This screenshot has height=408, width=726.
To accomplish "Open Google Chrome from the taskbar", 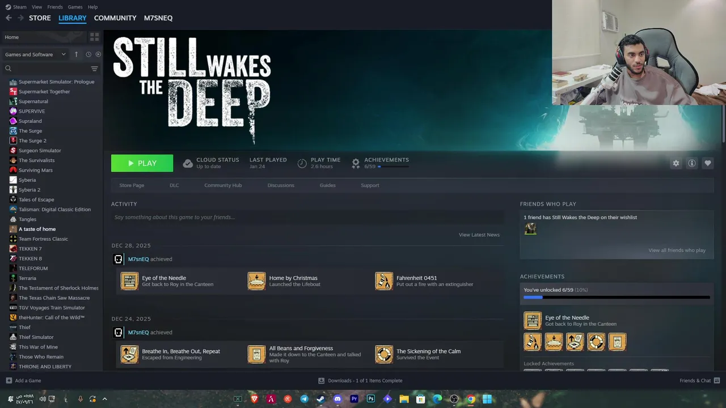I will pyautogui.click(x=471, y=399).
